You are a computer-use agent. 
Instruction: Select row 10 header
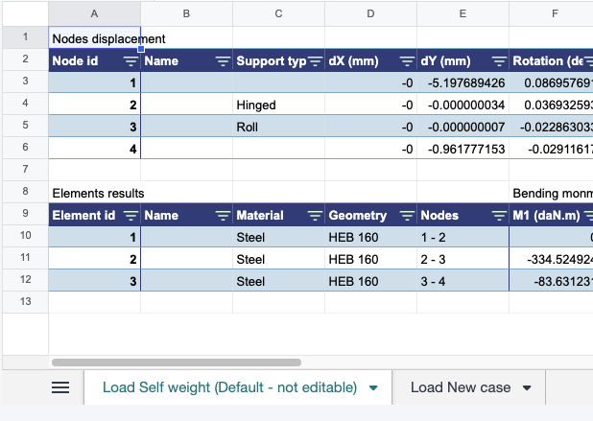(24, 236)
